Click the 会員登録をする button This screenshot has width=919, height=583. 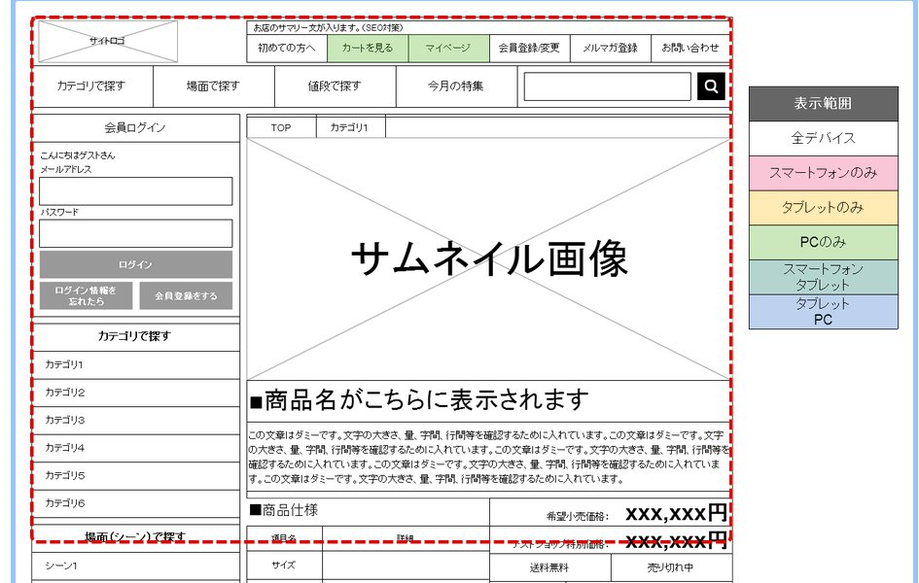click(186, 296)
